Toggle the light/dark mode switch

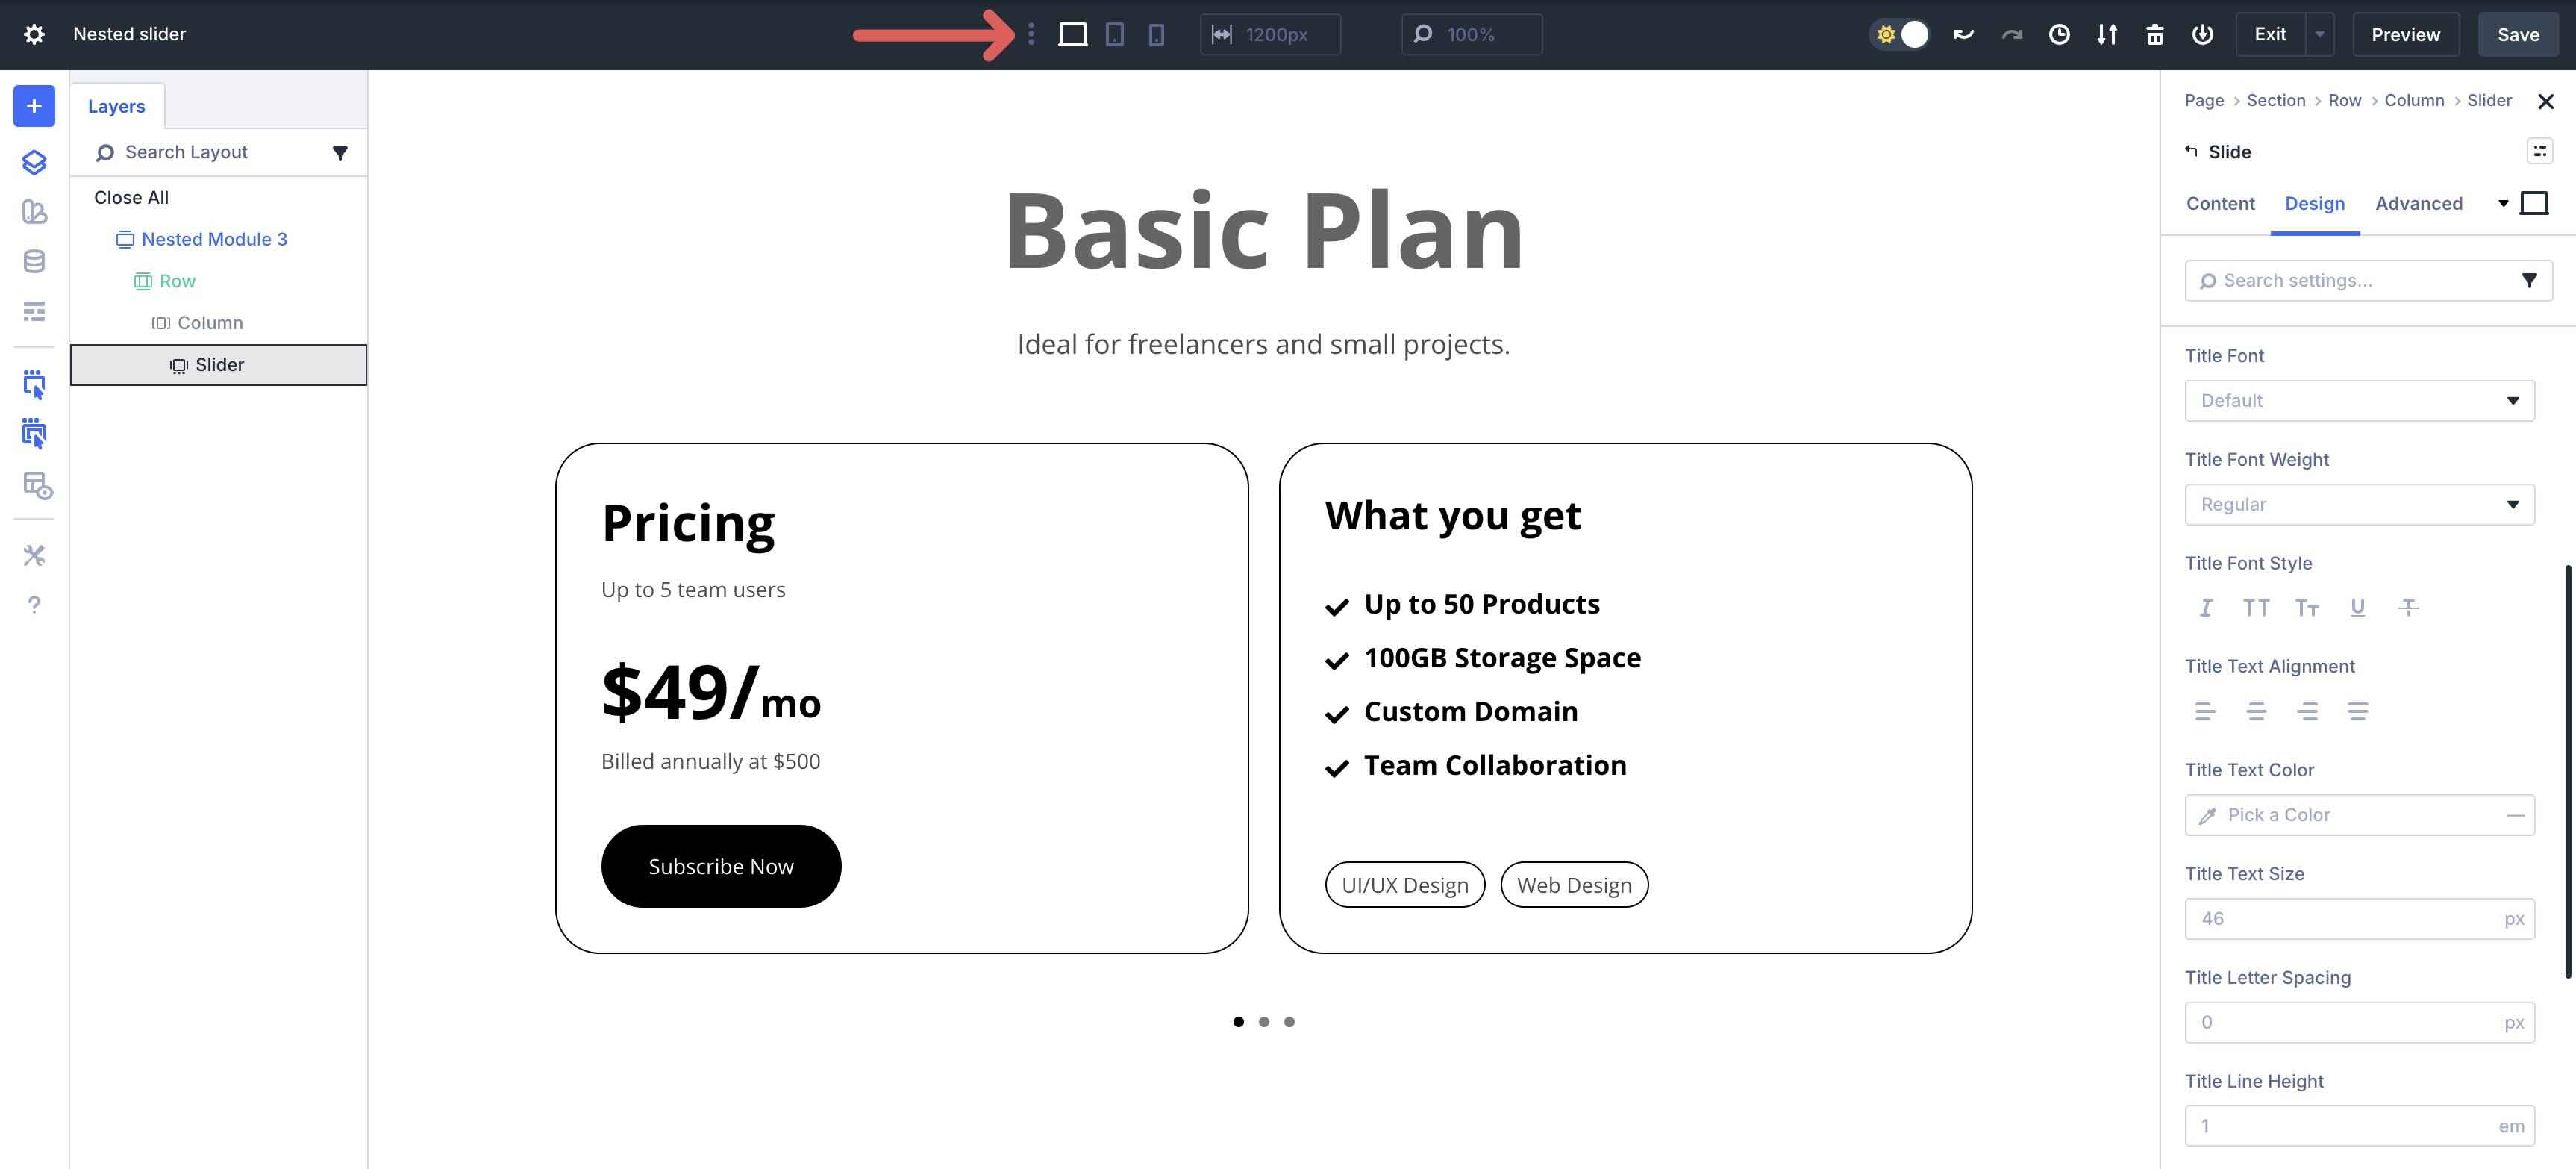click(x=1899, y=33)
